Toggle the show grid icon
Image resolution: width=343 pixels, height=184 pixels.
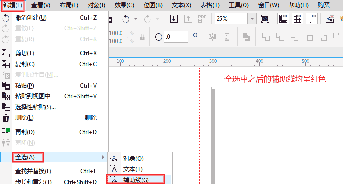pos(297,19)
